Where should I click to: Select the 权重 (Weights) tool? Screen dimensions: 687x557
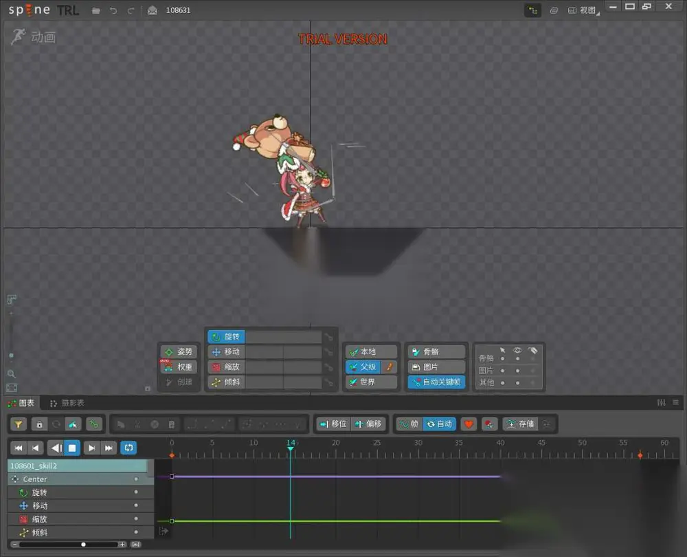pos(179,367)
